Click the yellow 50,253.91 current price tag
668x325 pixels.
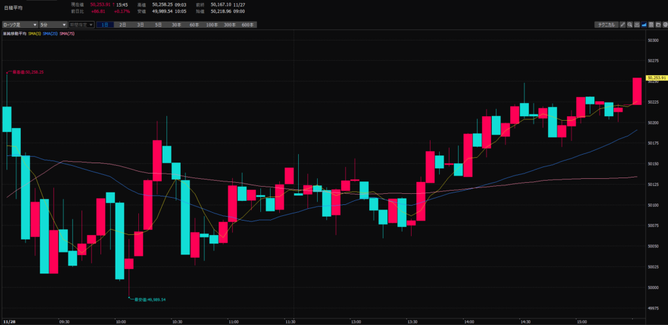[656, 78]
